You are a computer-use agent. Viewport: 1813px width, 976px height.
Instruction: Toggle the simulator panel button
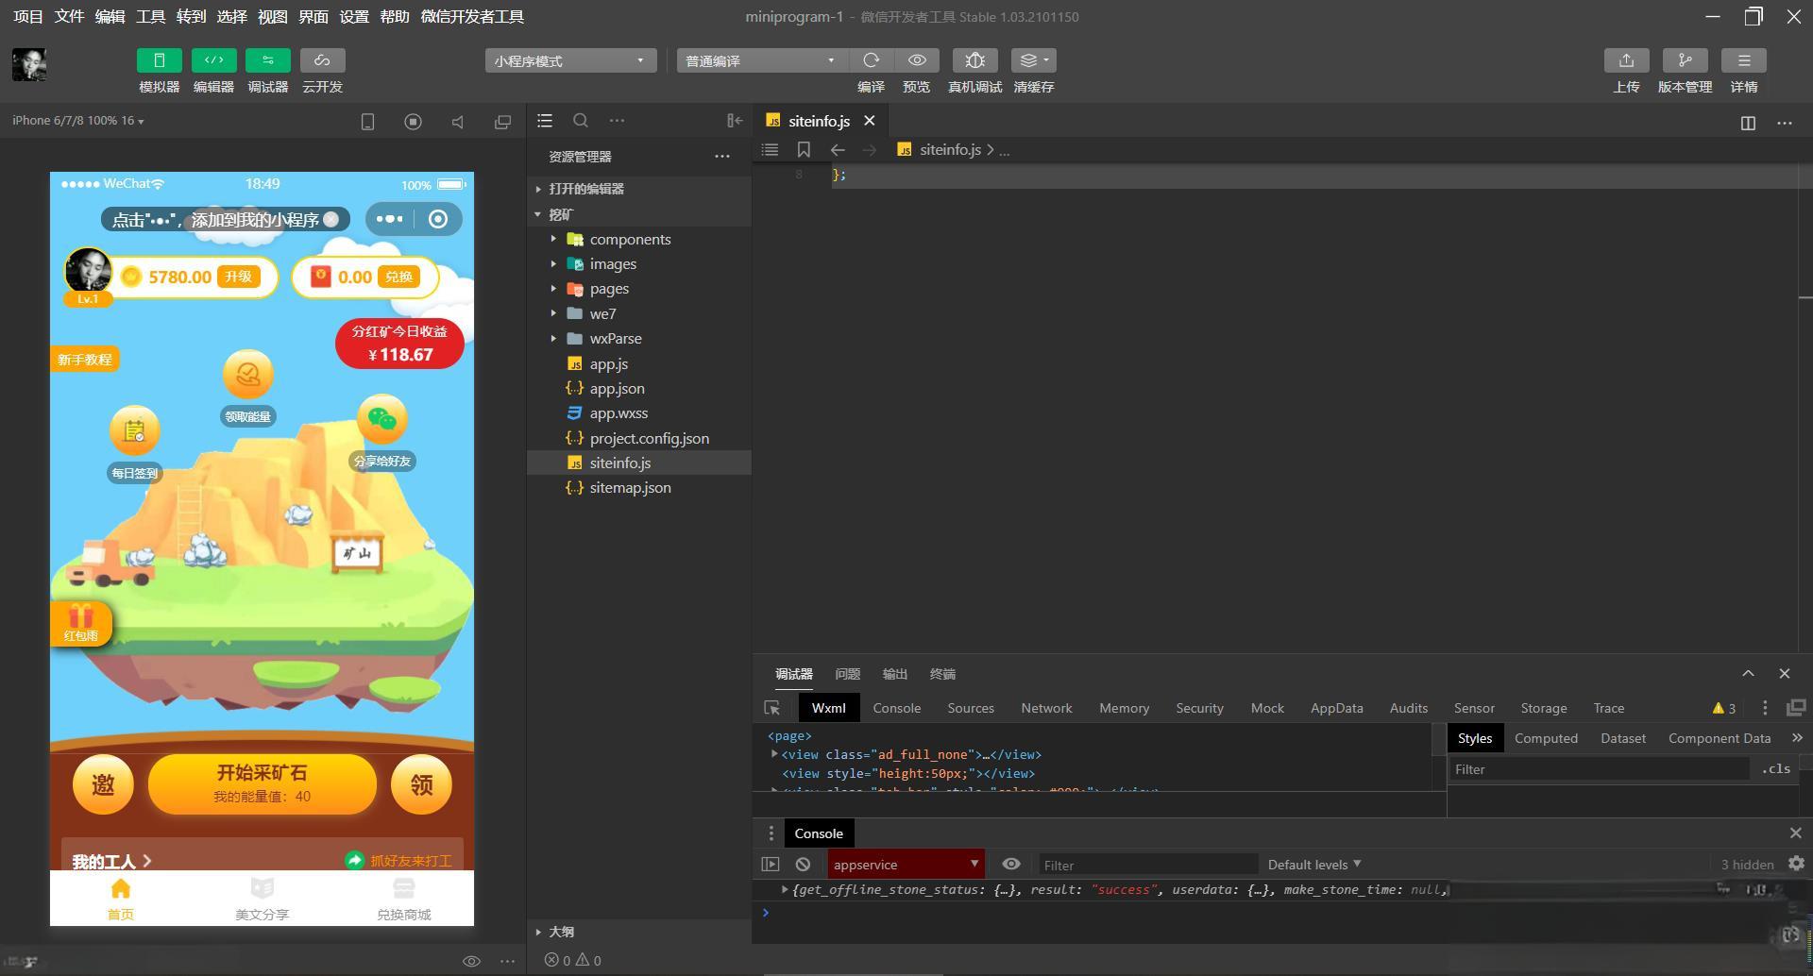159,60
